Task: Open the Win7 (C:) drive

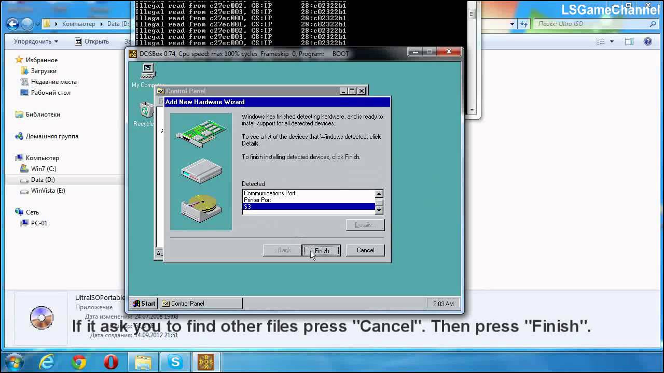Action: pyautogui.click(x=44, y=169)
